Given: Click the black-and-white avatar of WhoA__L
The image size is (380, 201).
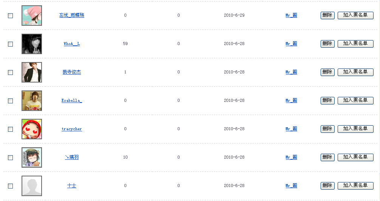Looking at the screenshot, I should click(x=32, y=44).
